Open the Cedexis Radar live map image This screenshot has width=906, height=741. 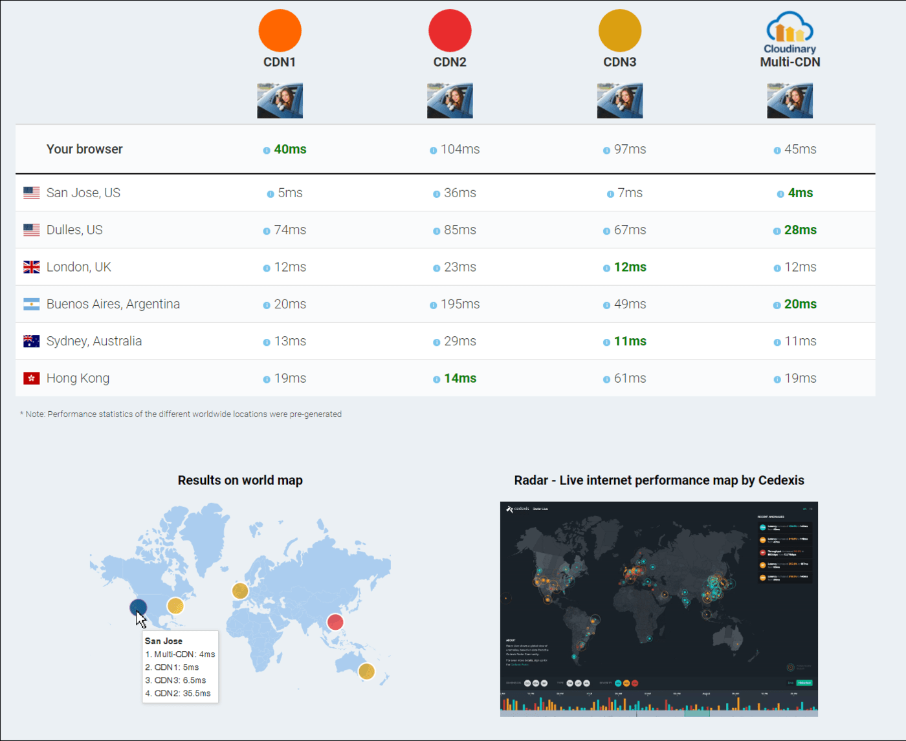point(659,609)
